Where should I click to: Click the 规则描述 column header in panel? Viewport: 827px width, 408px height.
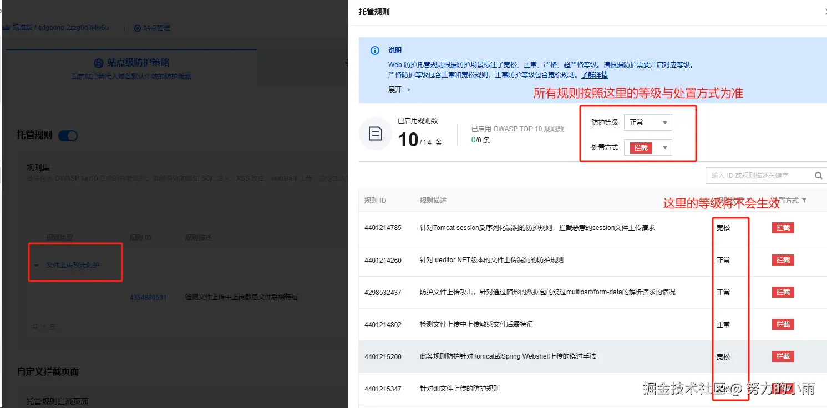tap(433, 201)
